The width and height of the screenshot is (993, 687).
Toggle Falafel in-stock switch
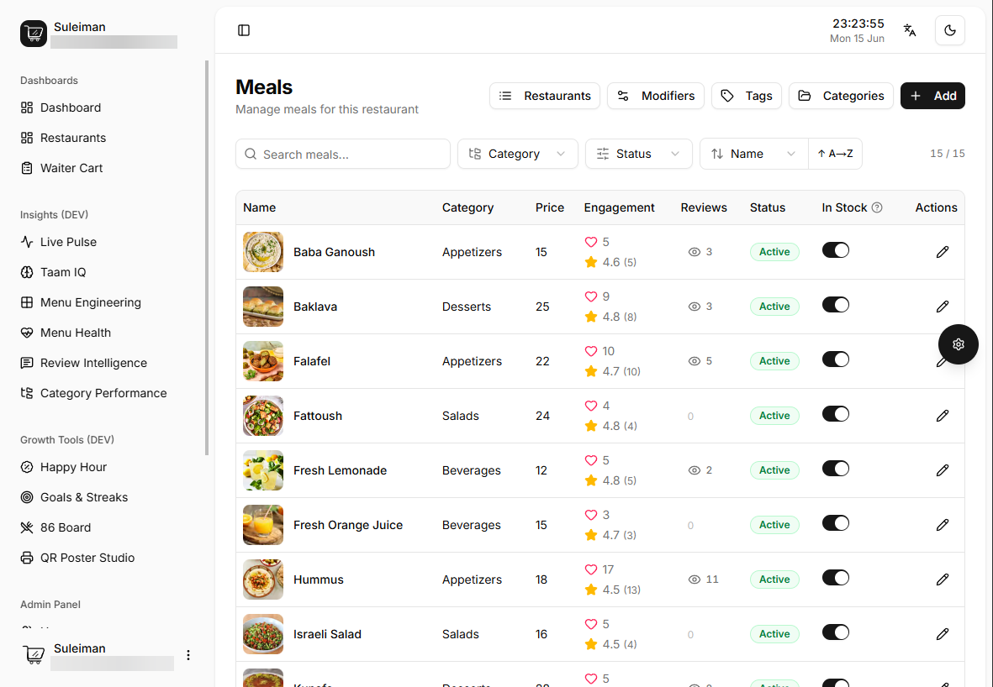click(x=835, y=359)
